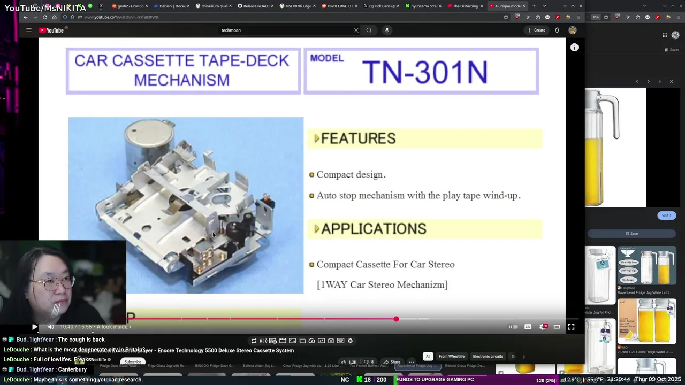The width and height of the screenshot is (685, 385).
Task: Select the 'Electronic circuits' filter chip
Action: point(488,357)
